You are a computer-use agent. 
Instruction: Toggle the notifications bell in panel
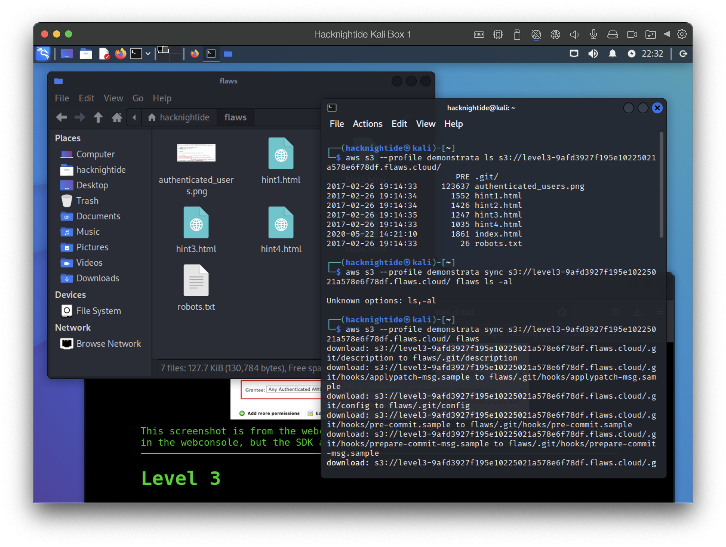(612, 53)
